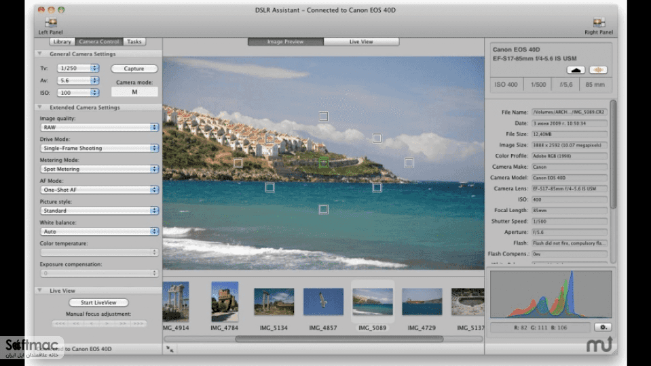Image resolution: width=651 pixels, height=366 pixels.
Task: Click the Camera Lens field value
Action: pos(570,188)
